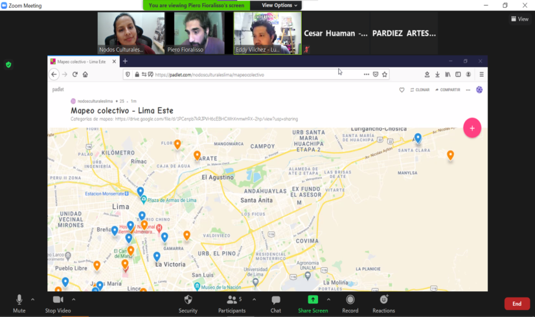The height and width of the screenshot is (317, 535).
Task: Expand video options arrow beside Stop Video
Action: [x=74, y=299]
